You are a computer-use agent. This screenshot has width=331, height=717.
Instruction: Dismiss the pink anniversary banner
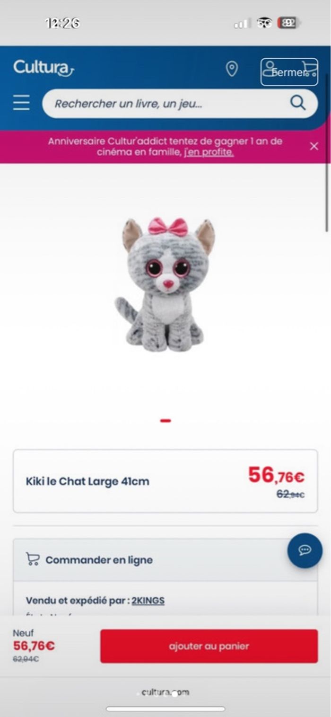pyautogui.click(x=314, y=146)
